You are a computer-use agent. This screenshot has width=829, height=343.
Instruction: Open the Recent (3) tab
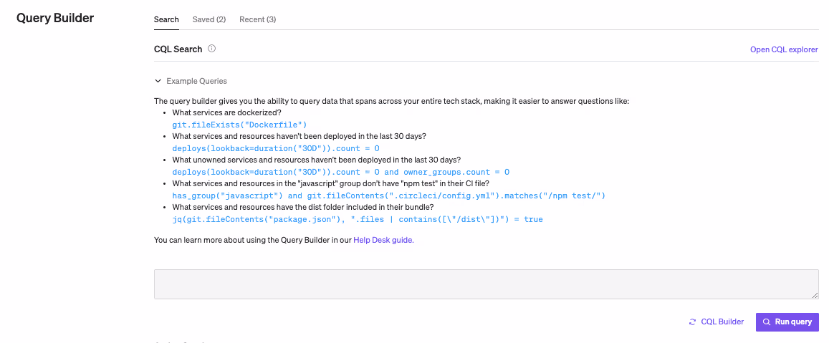coord(257,19)
